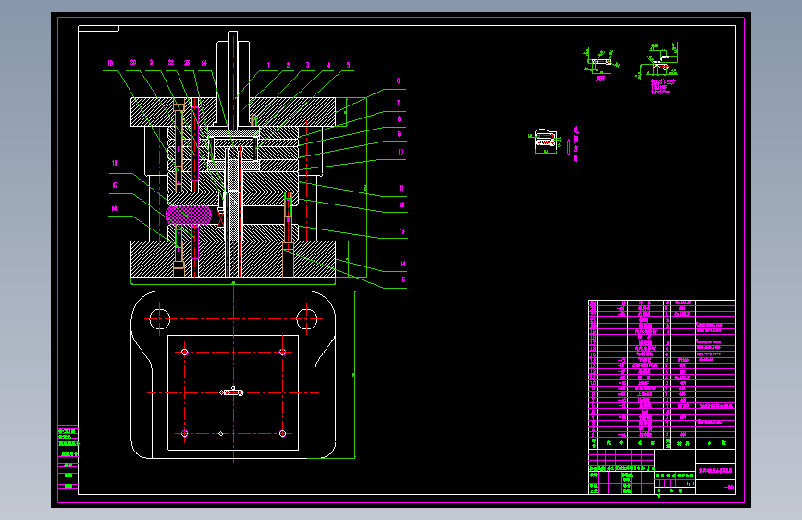Select the green stamp block on left margin
The width and height of the screenshot is (802, 520).
pyautogui.click(x=68, y=458)
